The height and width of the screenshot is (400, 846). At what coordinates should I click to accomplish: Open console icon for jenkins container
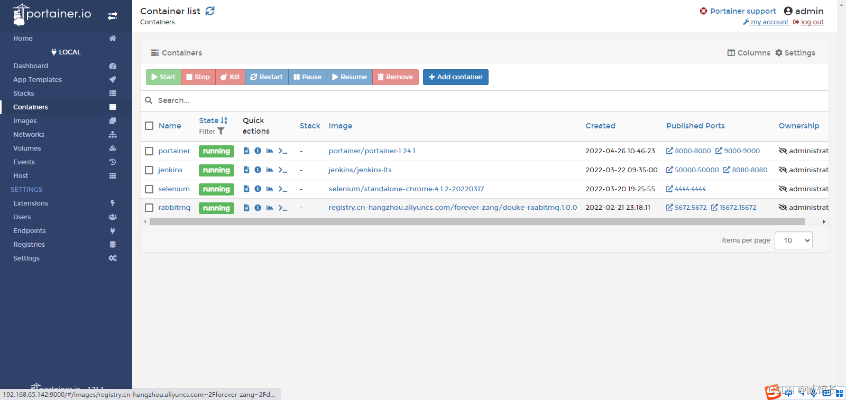283,170
